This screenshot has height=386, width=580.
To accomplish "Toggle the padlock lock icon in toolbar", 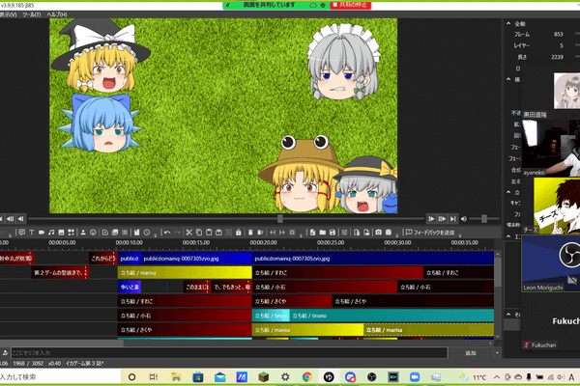I will coord(238,233).
